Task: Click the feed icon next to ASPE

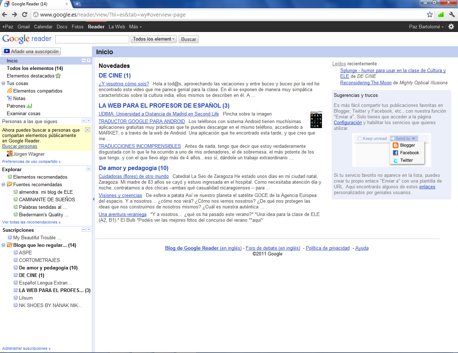Action: 15,253
